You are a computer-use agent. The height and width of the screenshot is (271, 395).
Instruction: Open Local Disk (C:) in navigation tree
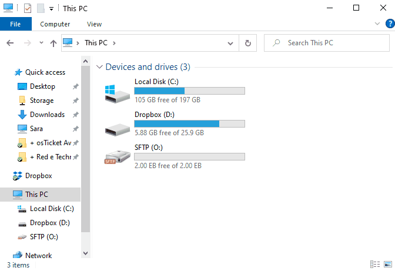pos(52,209)
